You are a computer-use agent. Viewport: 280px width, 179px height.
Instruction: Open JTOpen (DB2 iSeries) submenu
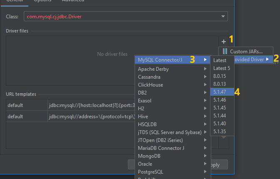coord(172,140)
